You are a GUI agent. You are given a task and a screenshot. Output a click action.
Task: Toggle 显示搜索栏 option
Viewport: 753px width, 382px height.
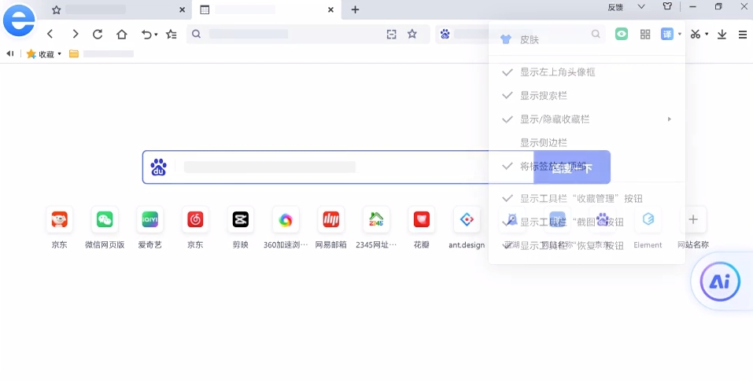pos(587,96)
